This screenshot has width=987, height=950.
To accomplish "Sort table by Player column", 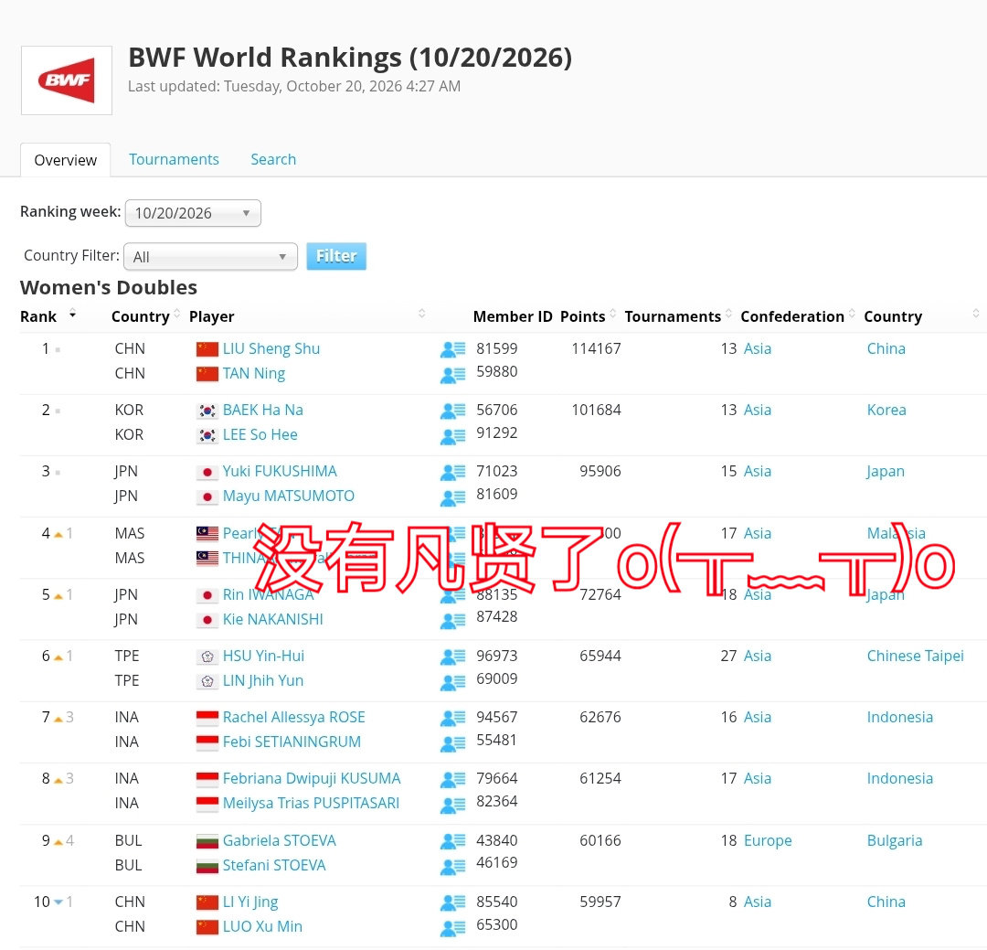I will pos(307,316).
